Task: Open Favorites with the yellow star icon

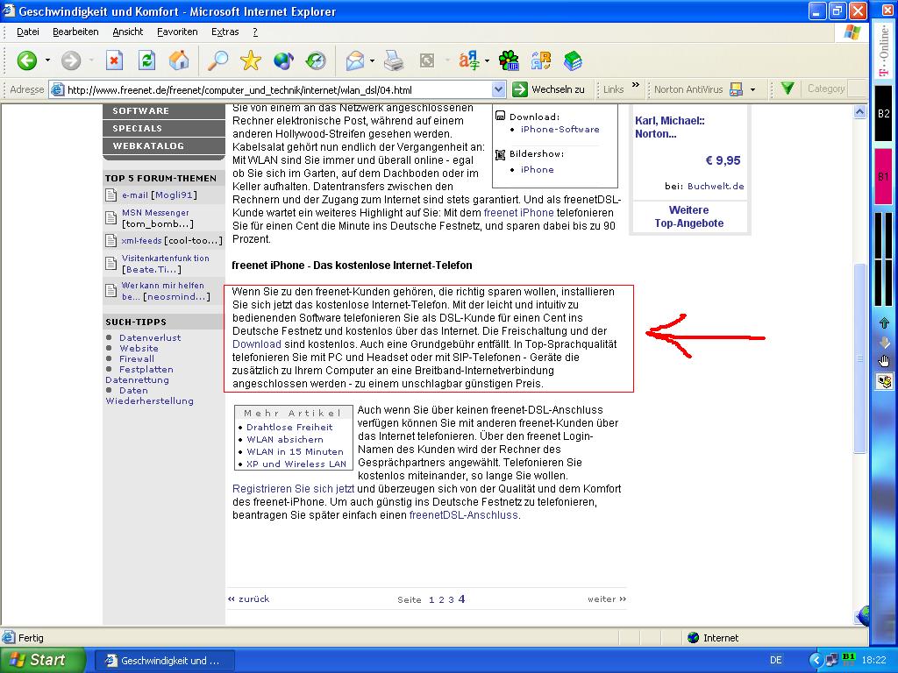Action: point(250,60)
